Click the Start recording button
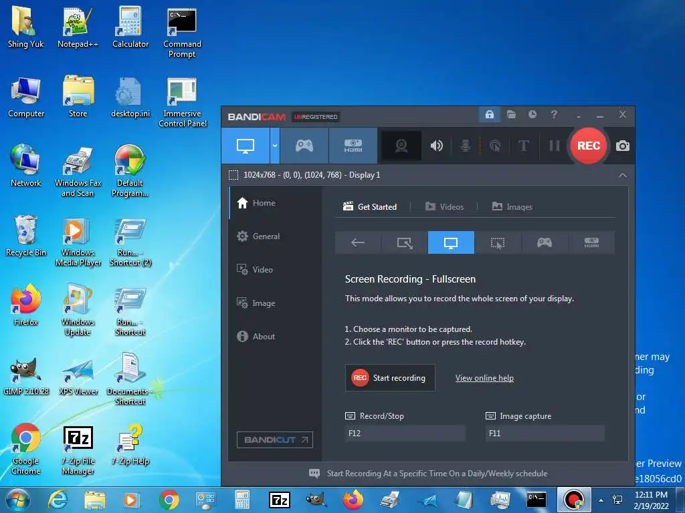 click(390, 378)
